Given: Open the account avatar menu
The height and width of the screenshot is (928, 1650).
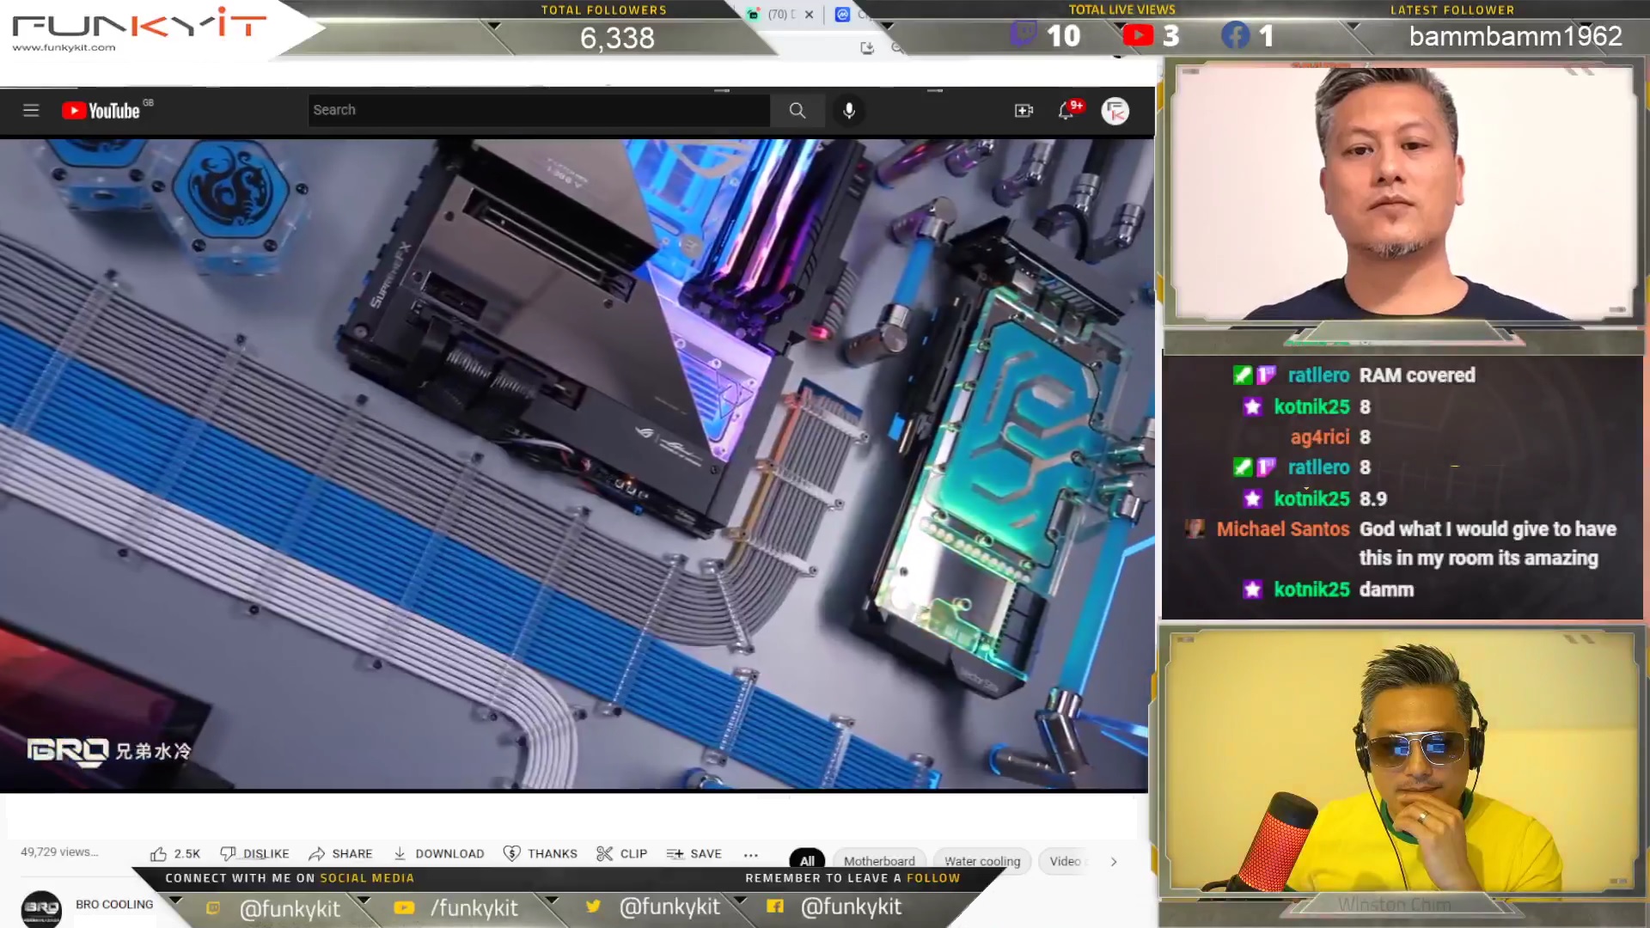Looking at the screenshot, I should (x=1115, y=111).
